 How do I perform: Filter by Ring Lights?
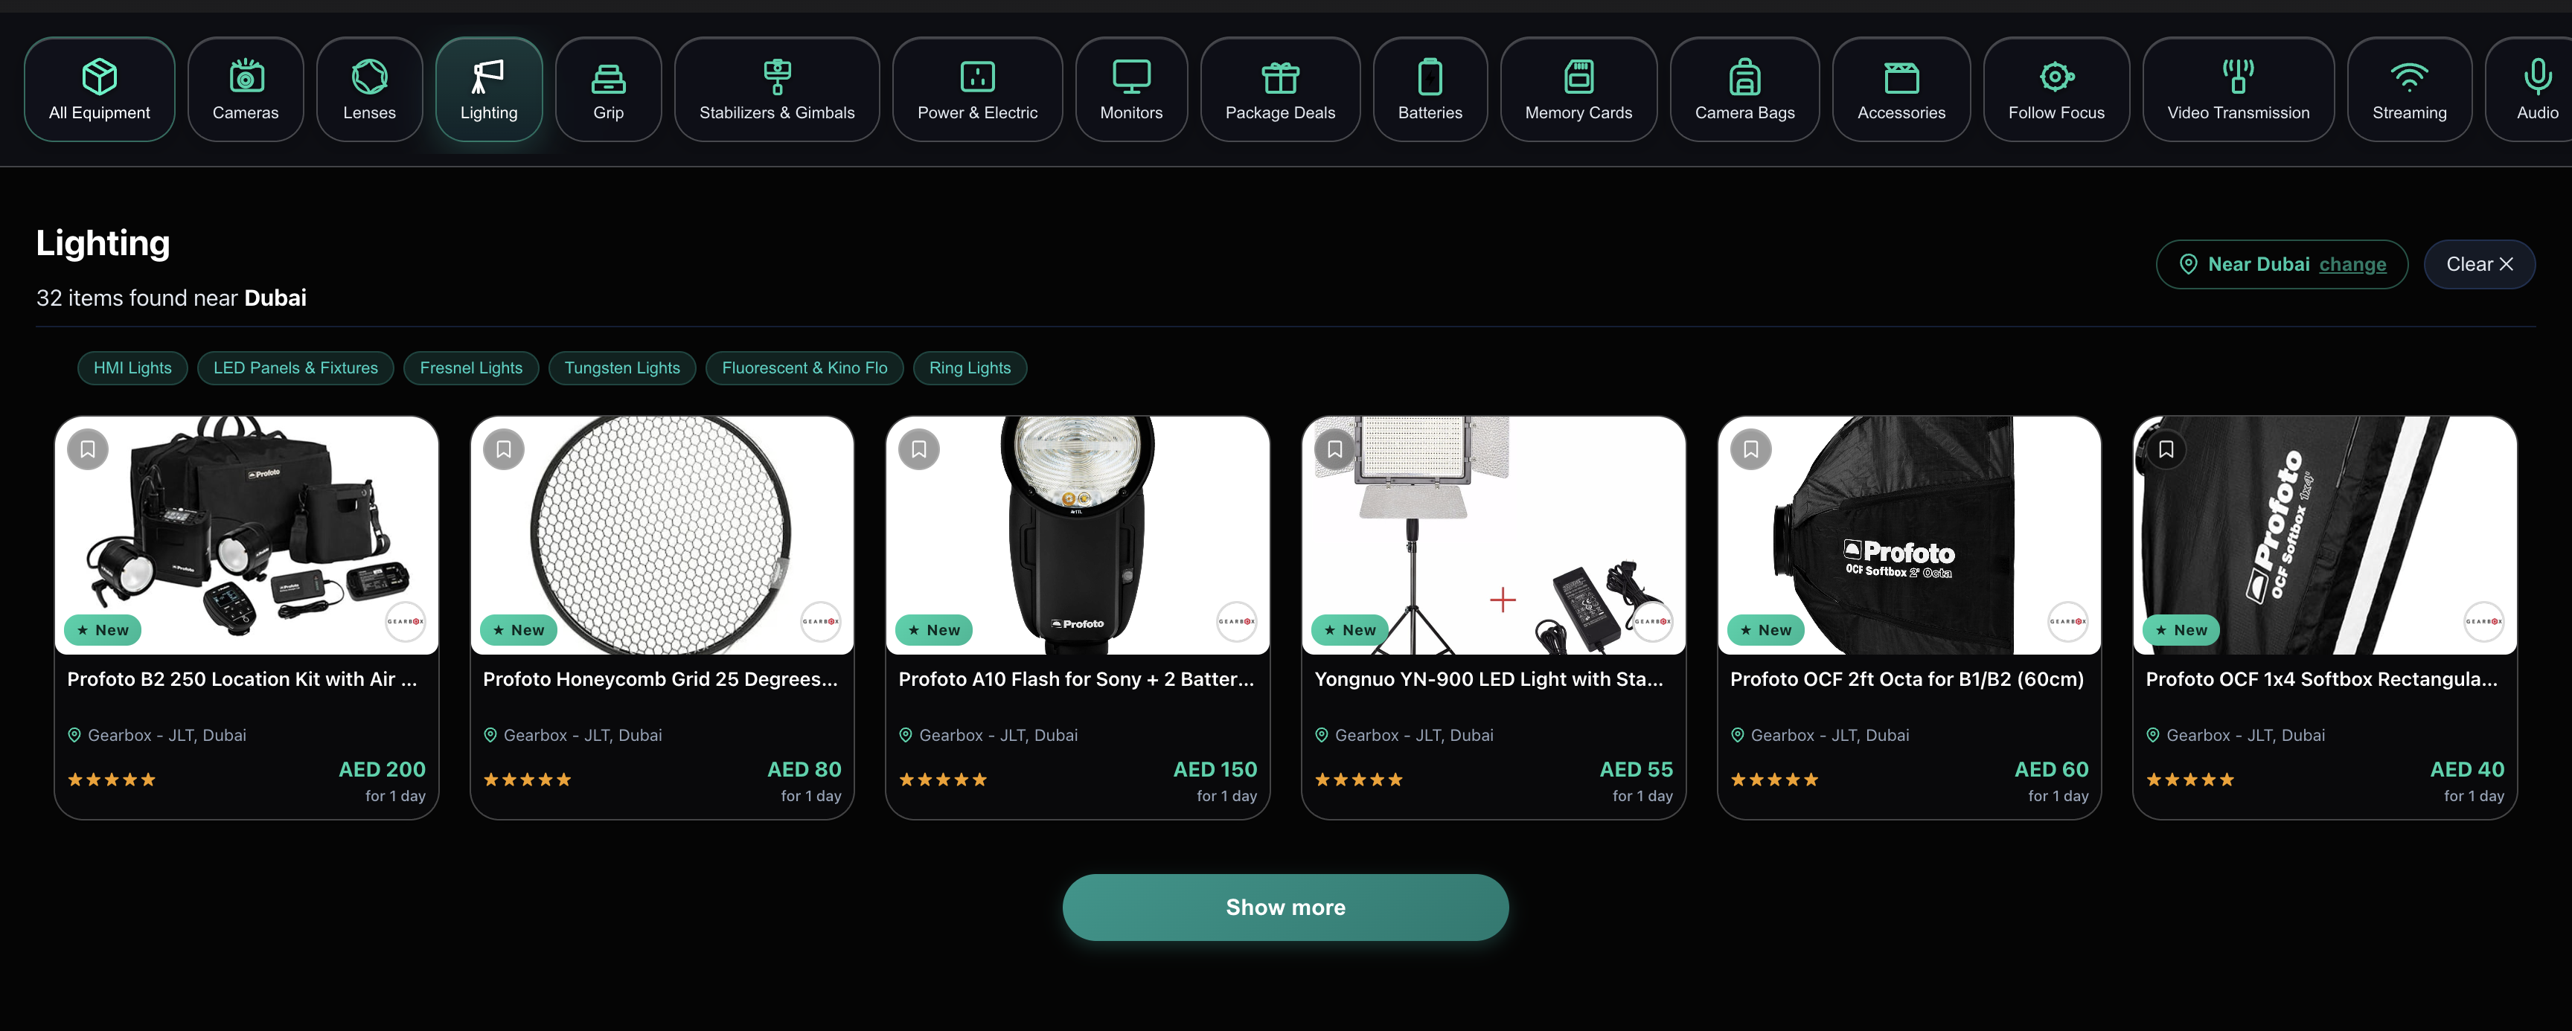[x=970, y=367]
